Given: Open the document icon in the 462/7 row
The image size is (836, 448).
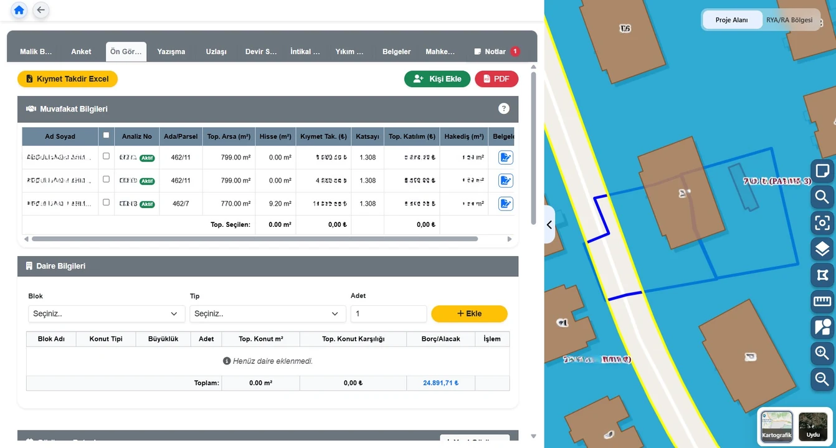Looking at the screenshot, I should point(506,203).
